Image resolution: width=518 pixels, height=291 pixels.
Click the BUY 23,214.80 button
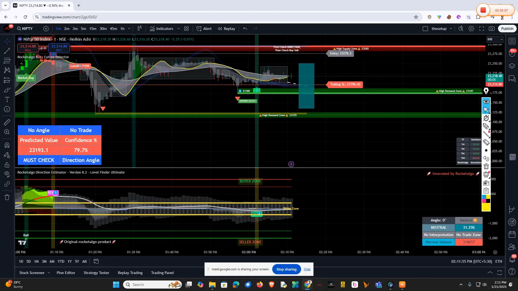coord(59,48)
